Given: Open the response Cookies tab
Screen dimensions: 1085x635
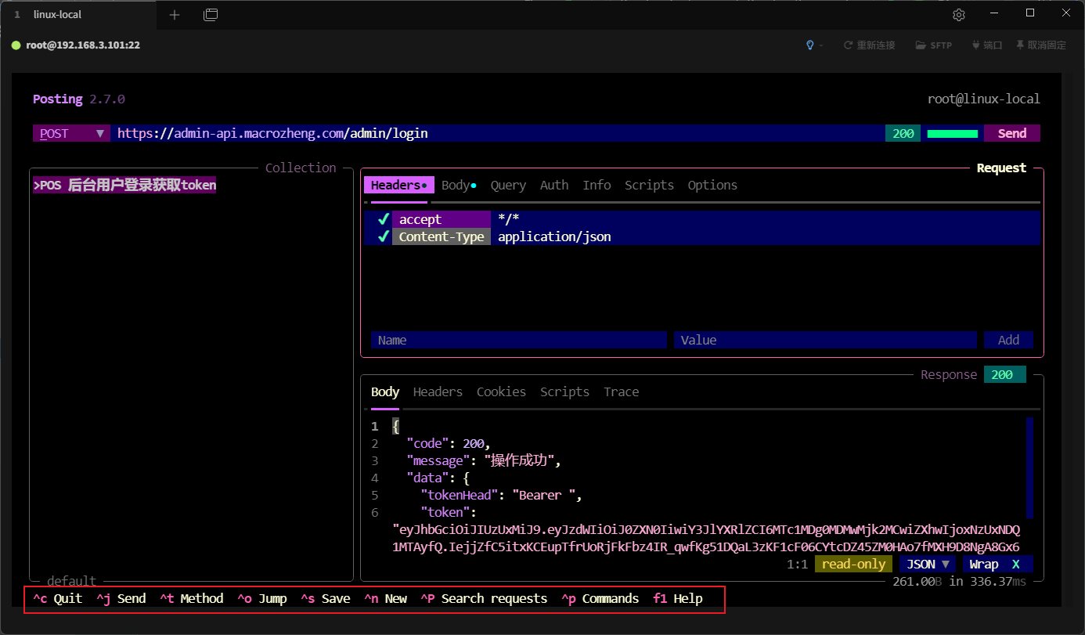Looking at the screenshot, I should (501, 392).
